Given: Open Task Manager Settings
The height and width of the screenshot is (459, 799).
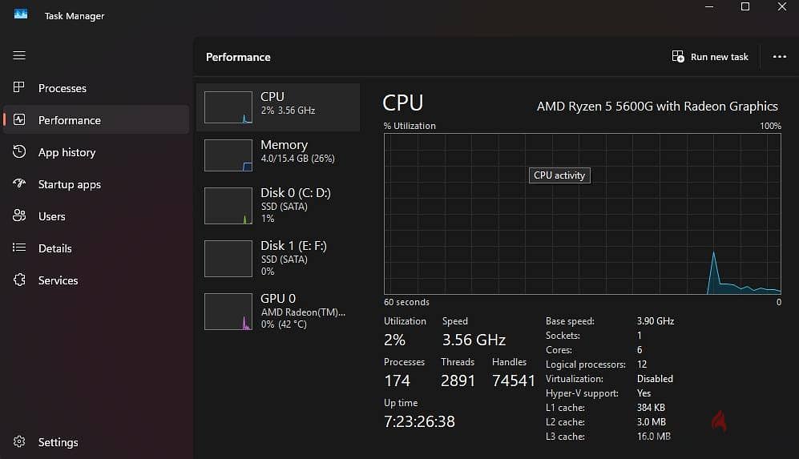Looking at the screenshot, I should tap(58, 442).
